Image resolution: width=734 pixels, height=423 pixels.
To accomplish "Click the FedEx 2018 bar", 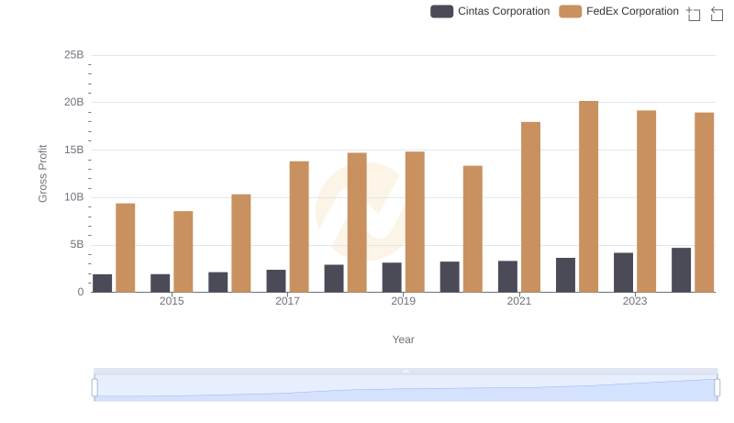I will pyautogui.click(x=357, y=223).
